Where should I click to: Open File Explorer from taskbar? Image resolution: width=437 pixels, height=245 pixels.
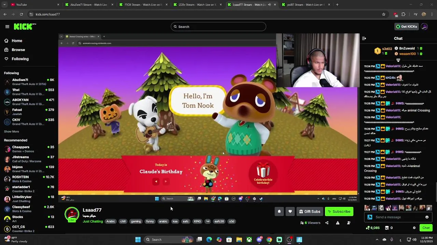tap(239, 240)
